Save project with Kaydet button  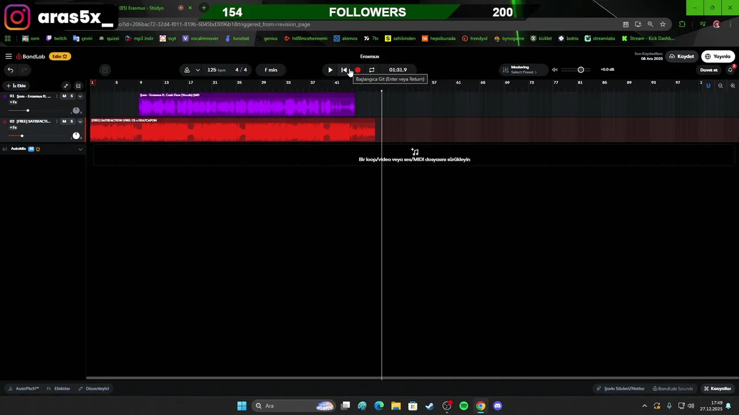tap(681, 56)
